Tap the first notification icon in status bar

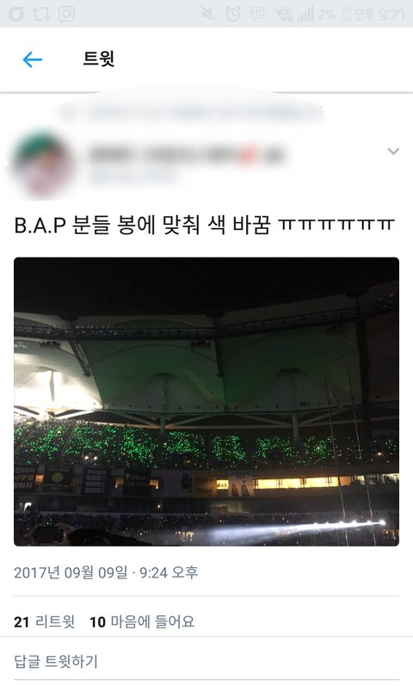coord(16,14)
